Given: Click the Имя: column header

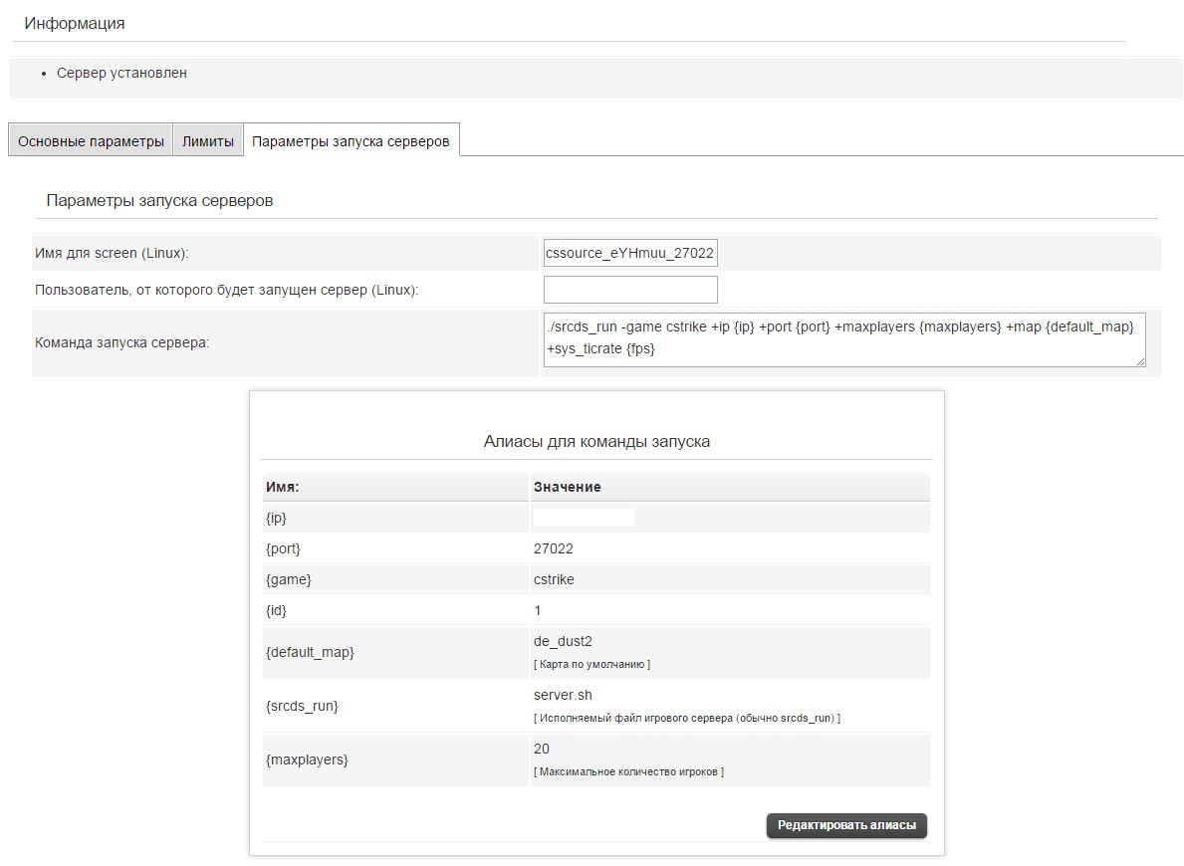Looking at the screenshot, I should 283,487.
